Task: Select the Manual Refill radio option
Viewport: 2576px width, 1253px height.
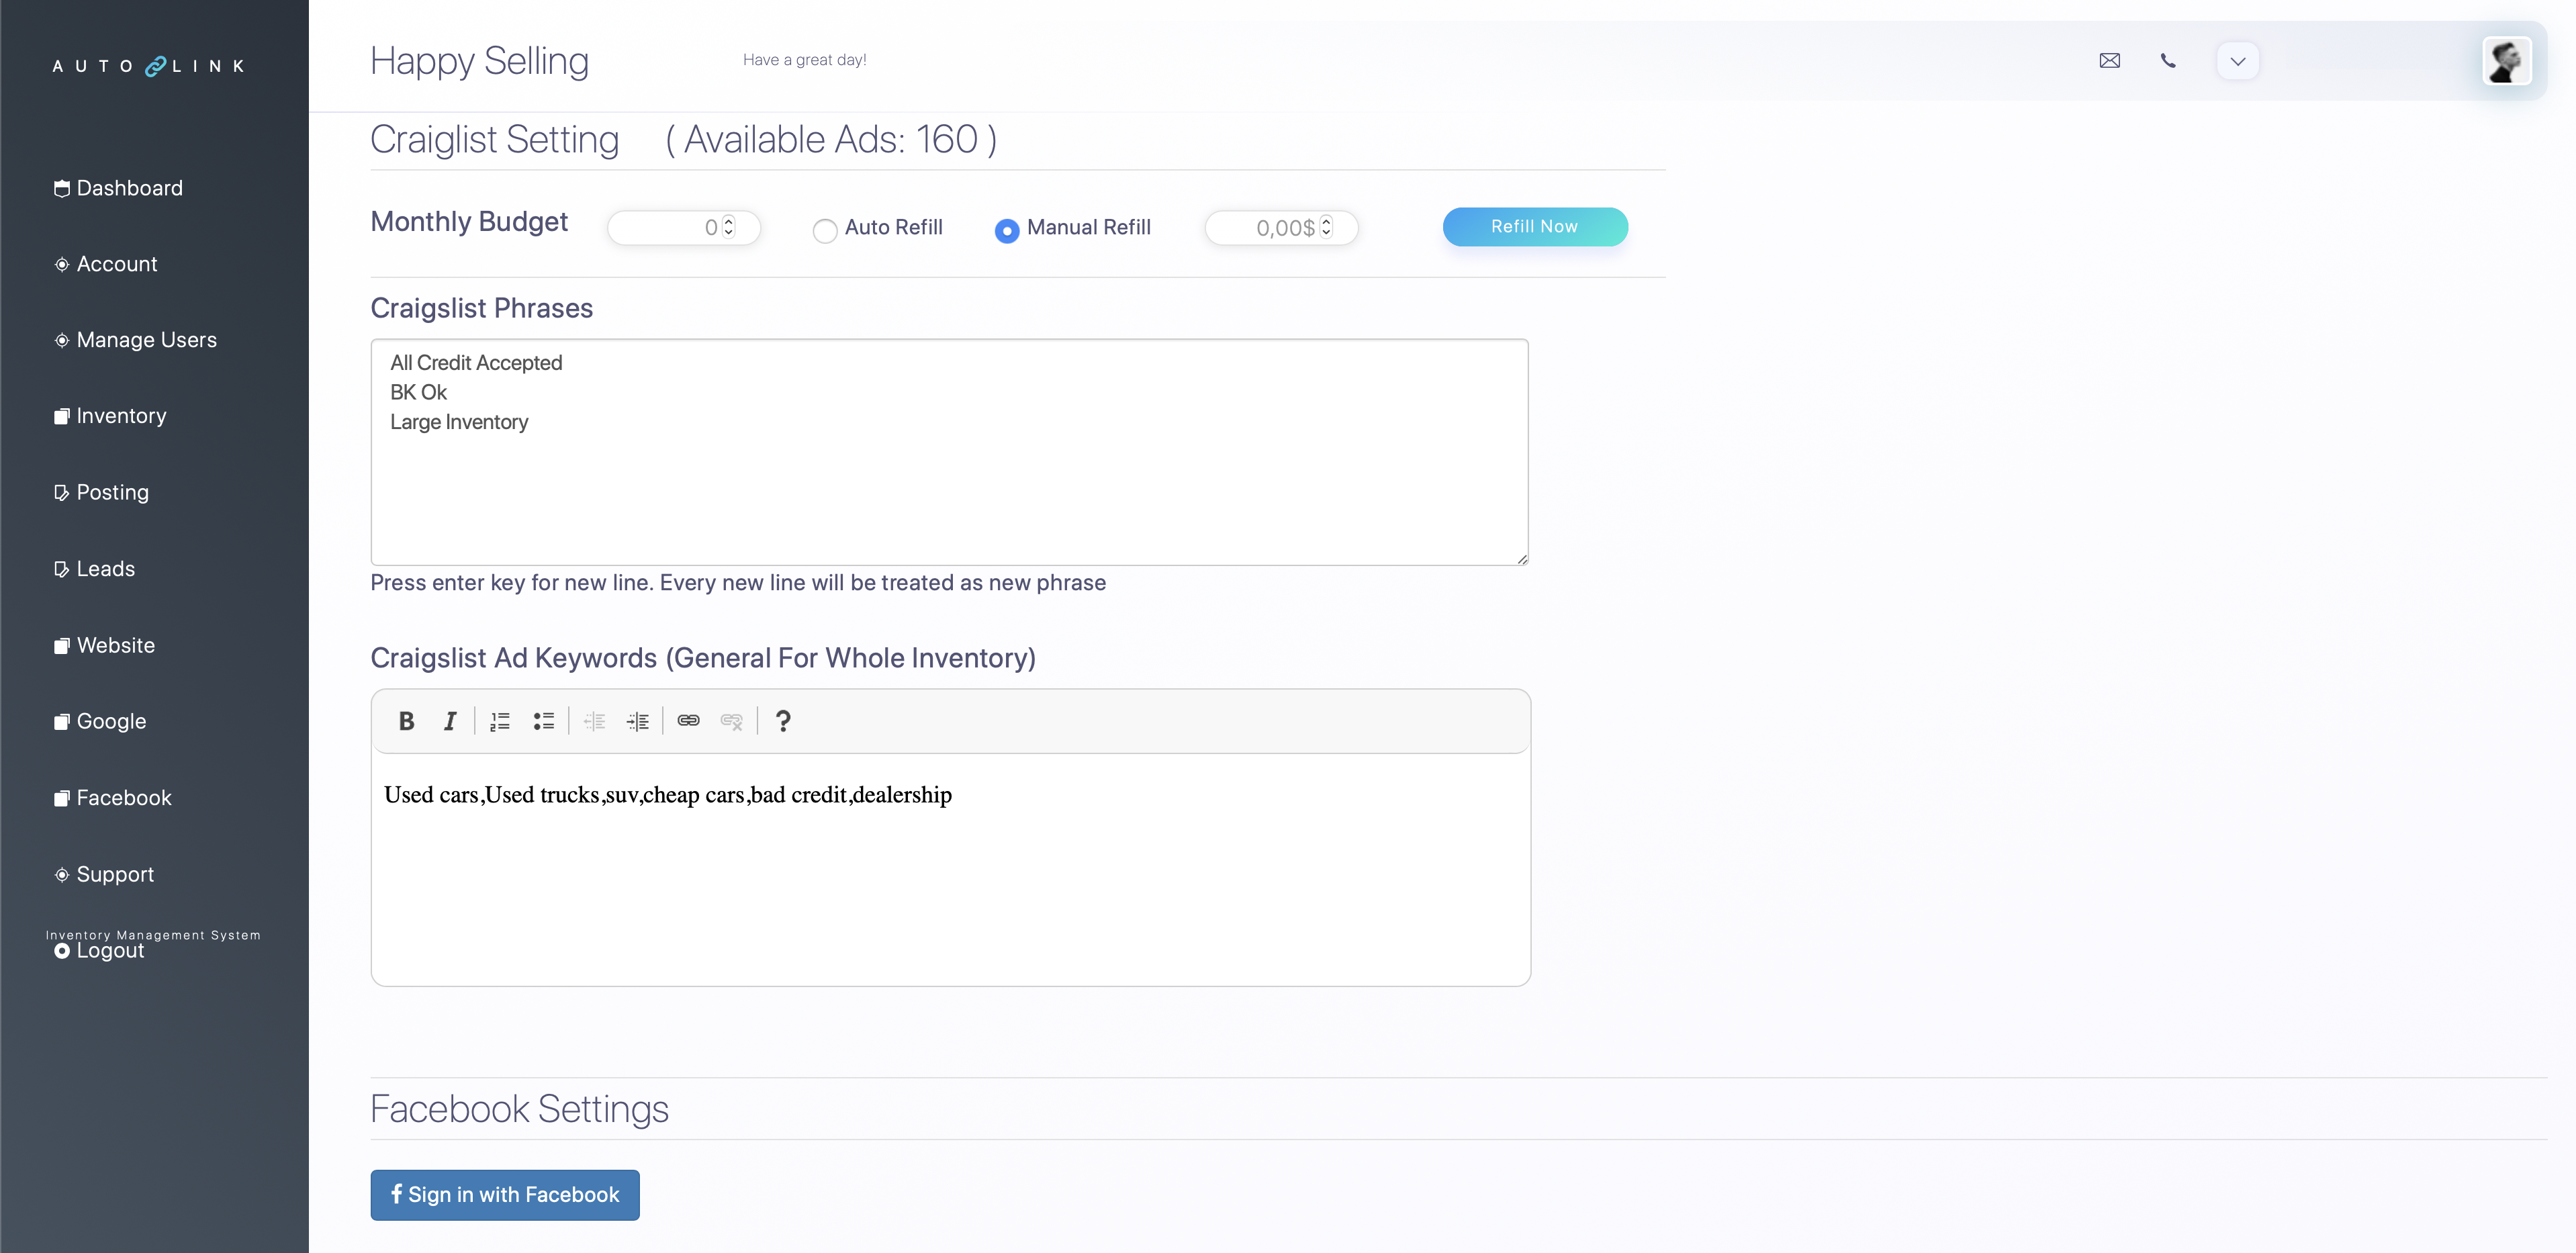Action: [x=1007, y=231]
